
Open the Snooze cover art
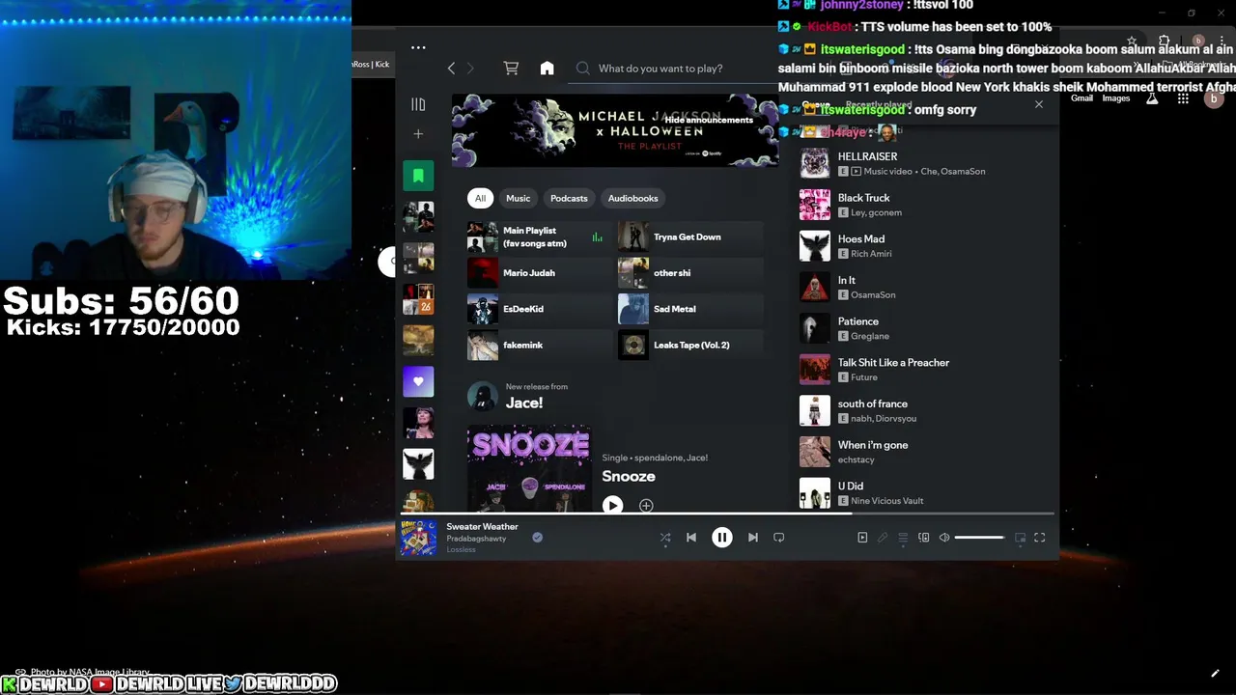[529, 468]
